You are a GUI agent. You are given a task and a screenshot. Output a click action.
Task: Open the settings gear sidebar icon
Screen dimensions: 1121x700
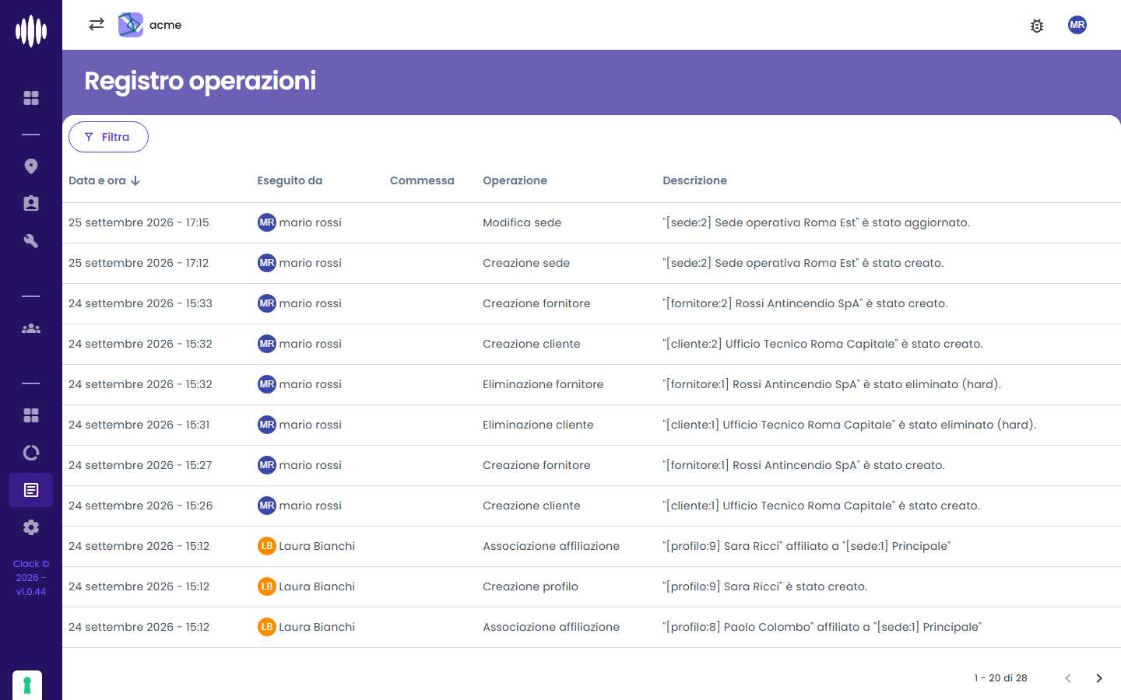click(x=31, y=527)
